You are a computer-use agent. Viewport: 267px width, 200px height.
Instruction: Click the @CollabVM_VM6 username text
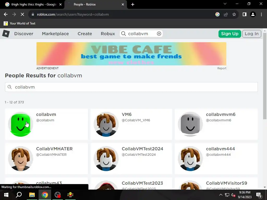click(136, 120)
